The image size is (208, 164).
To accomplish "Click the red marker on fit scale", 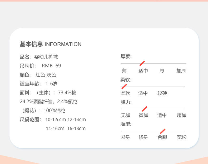I will (163, 131).
